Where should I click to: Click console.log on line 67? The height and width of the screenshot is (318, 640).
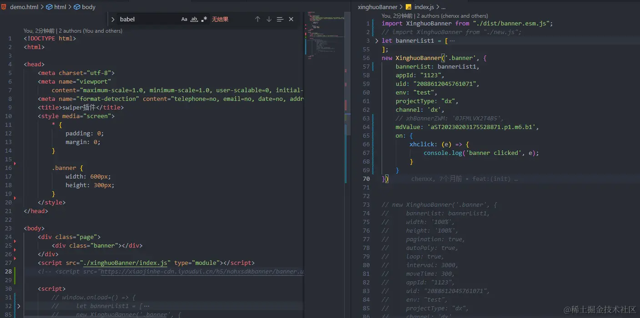click(x=443, y=153)
